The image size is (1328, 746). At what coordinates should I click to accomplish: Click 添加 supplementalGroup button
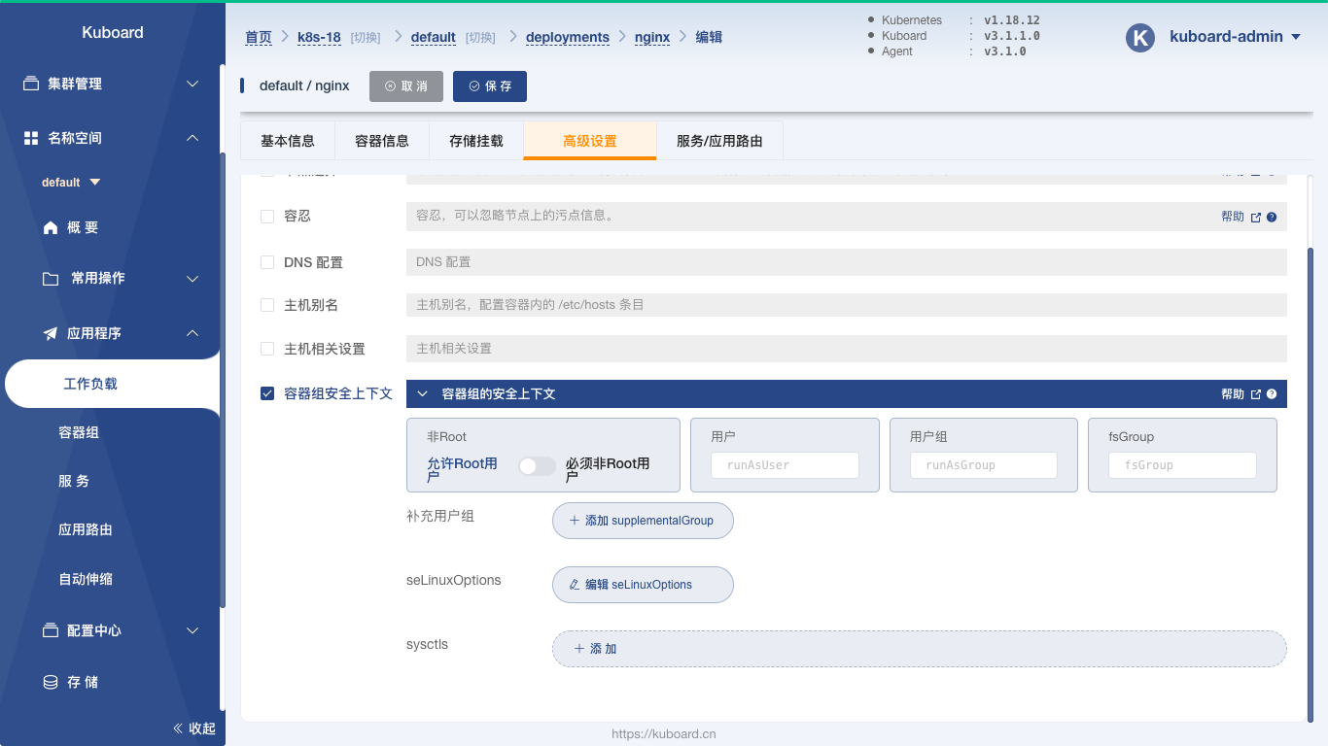point(643,521)
